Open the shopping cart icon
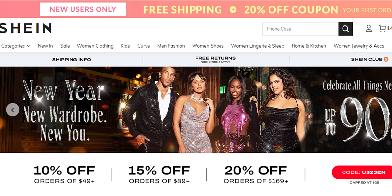Viewport: 392px width, 196px height. (x=382, y=28)
